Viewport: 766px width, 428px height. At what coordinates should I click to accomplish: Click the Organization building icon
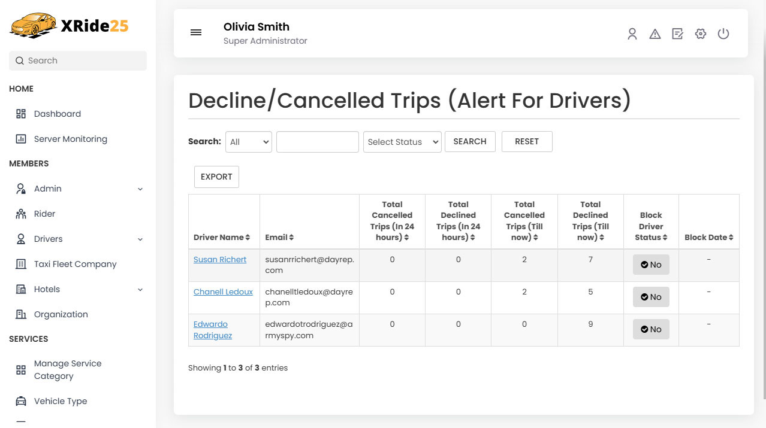[x=21, y=314]
